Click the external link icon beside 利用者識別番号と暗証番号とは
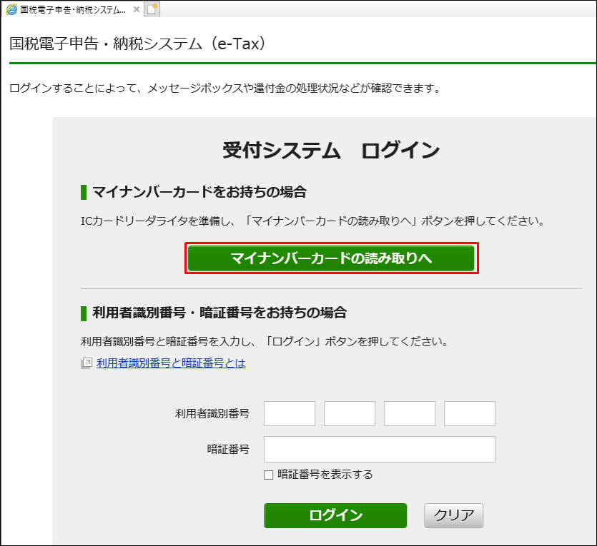597x546 pixels. point(87,363)
